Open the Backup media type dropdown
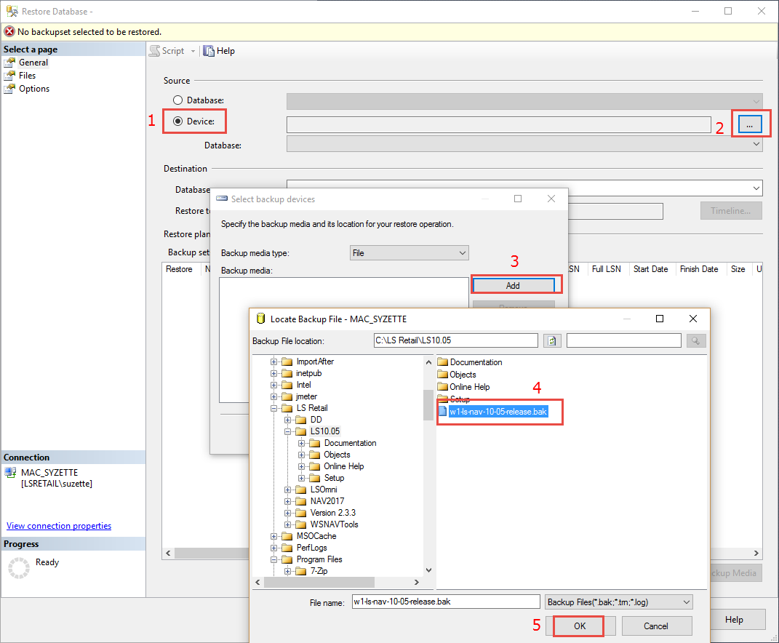This screenshot has width=779, height=643. 410,253
